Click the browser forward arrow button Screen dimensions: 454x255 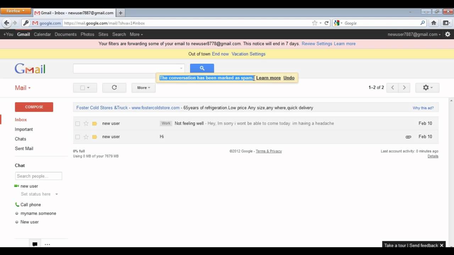(15, 23)
